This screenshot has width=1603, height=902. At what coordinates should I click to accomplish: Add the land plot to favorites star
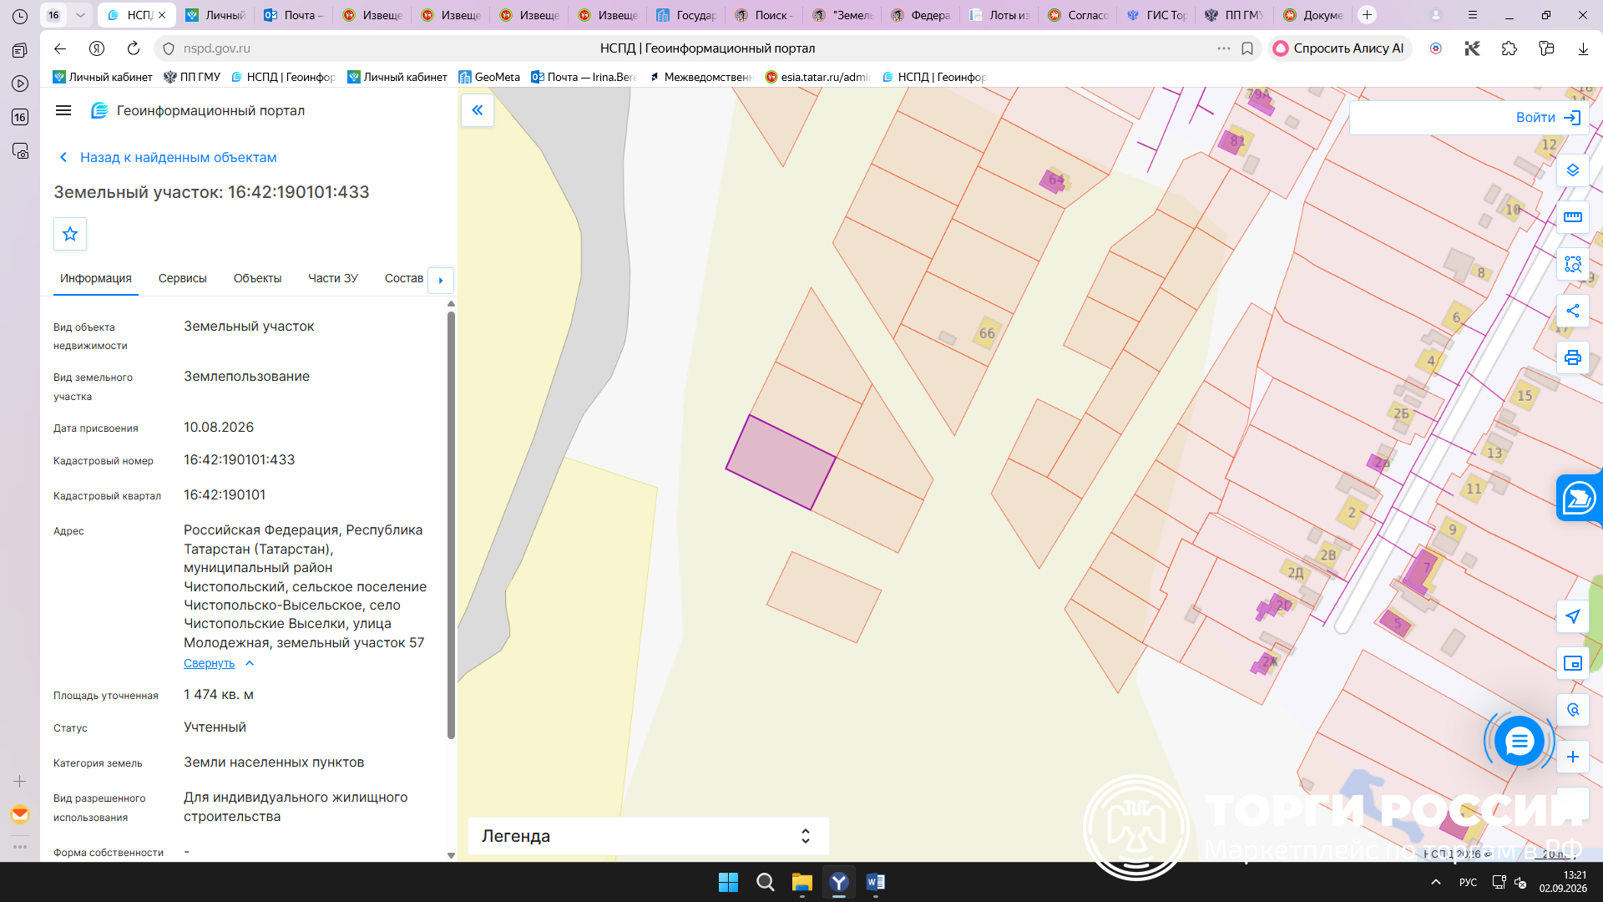pyautogui.click(x=70, y=234)
